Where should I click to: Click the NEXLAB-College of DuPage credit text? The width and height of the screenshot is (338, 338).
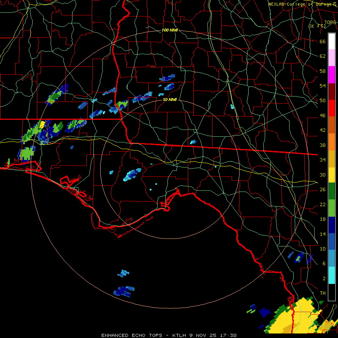[x=302, y=4]
